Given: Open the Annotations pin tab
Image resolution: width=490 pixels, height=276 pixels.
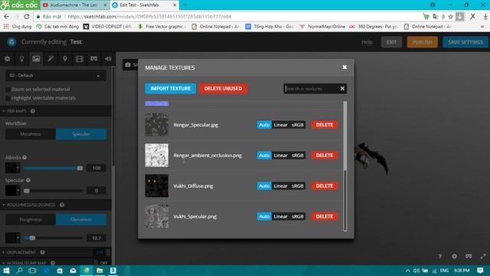Looking at the screenshot, I should click(x=65, y=59).
